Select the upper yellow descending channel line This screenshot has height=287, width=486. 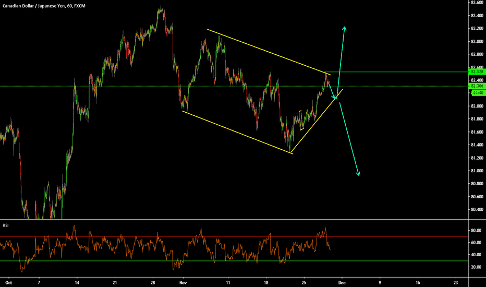coord(266,51)
